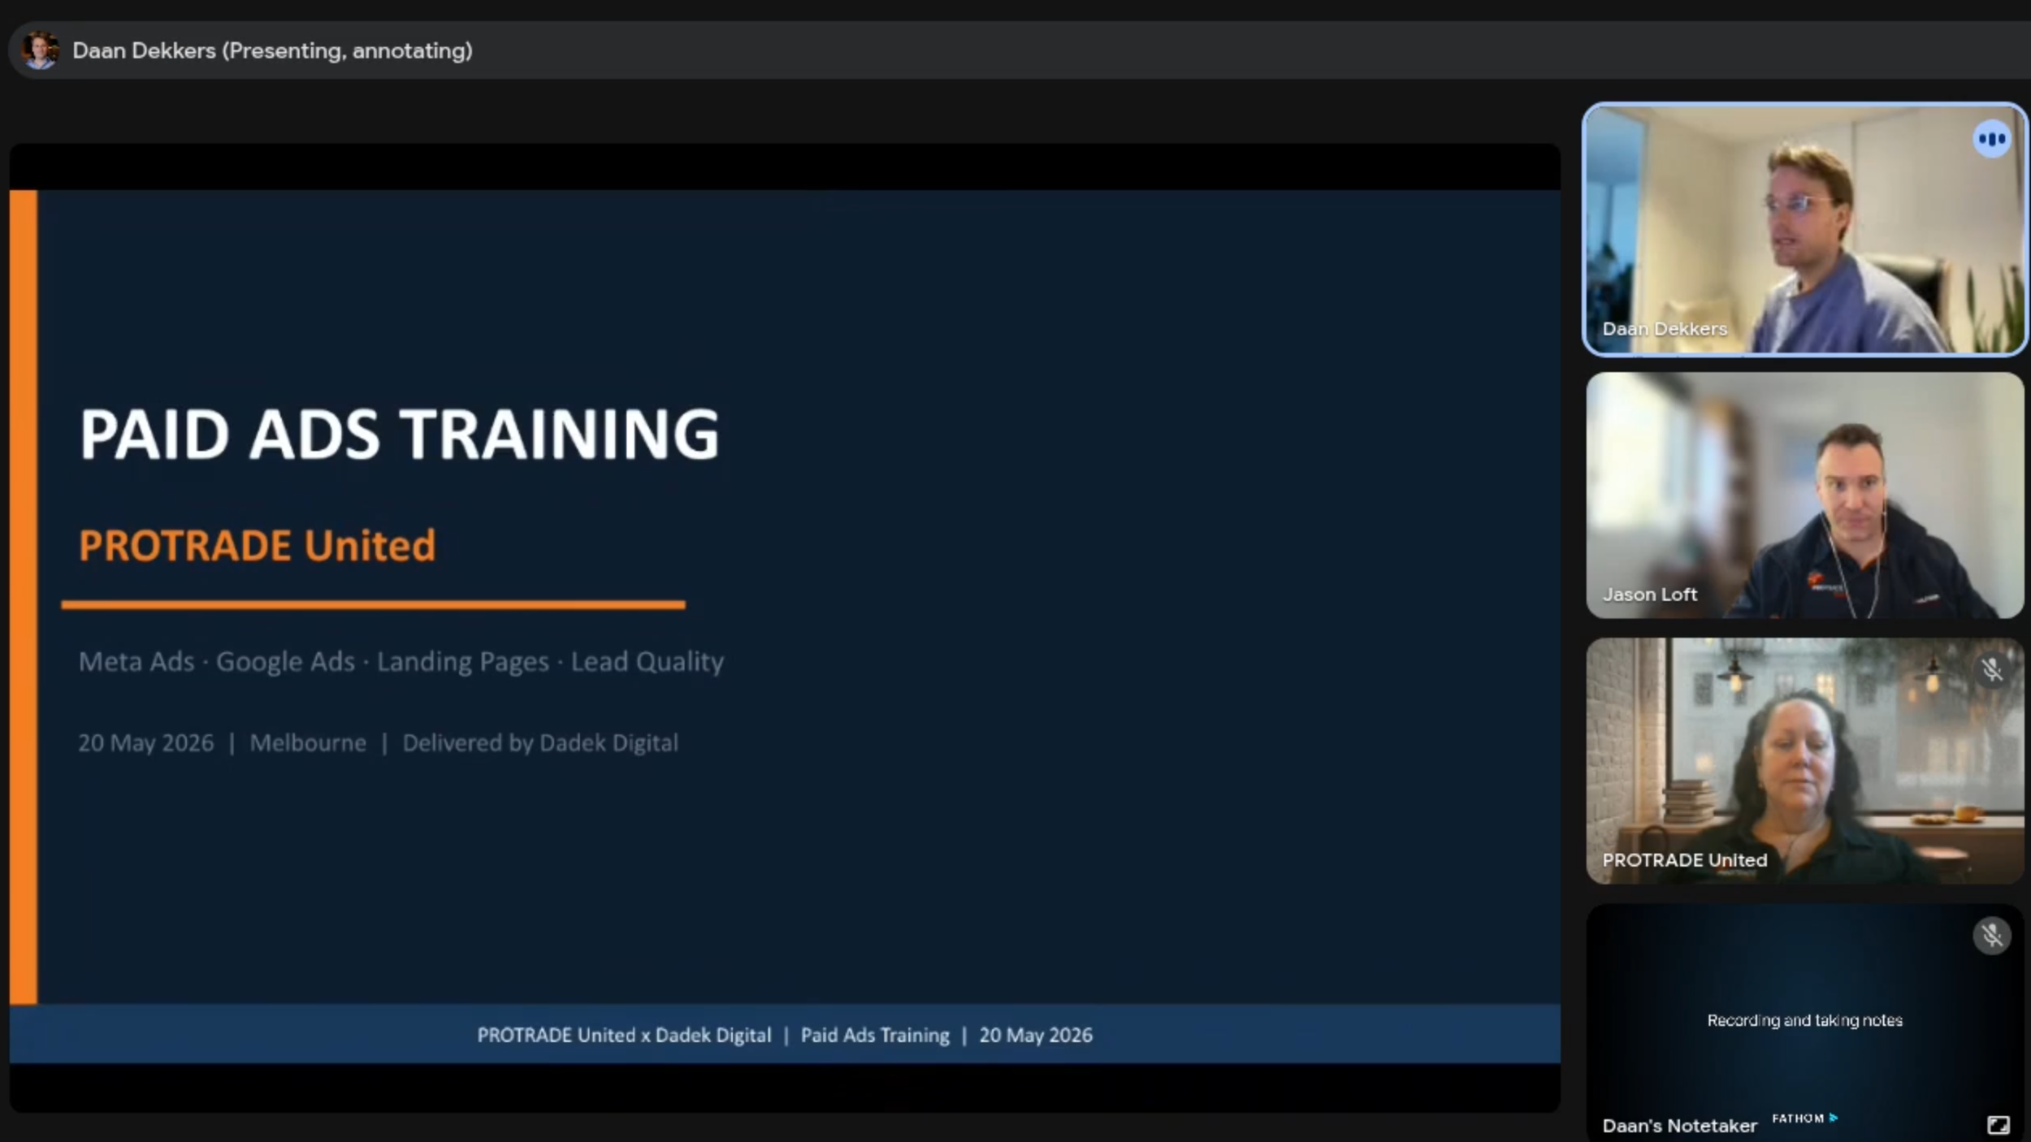Image resolution: width=2031 pixels, height=1142 pixels.
Task: Select Jason Loft video tile
Action: [1804, 495]
